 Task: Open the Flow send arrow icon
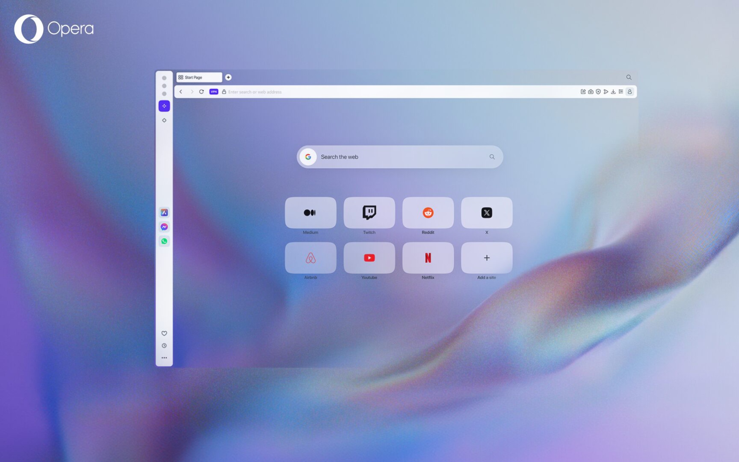click(606, 92)
